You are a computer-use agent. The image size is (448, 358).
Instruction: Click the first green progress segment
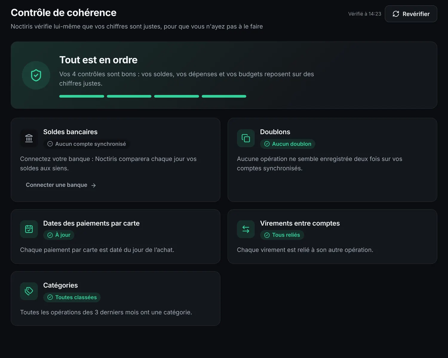82,96
